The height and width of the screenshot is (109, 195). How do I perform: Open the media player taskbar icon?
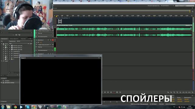tap(21, 107)
